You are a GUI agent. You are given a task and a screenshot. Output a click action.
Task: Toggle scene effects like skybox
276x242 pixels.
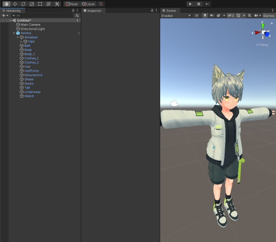pyautogui.click(x=219, y=16)
